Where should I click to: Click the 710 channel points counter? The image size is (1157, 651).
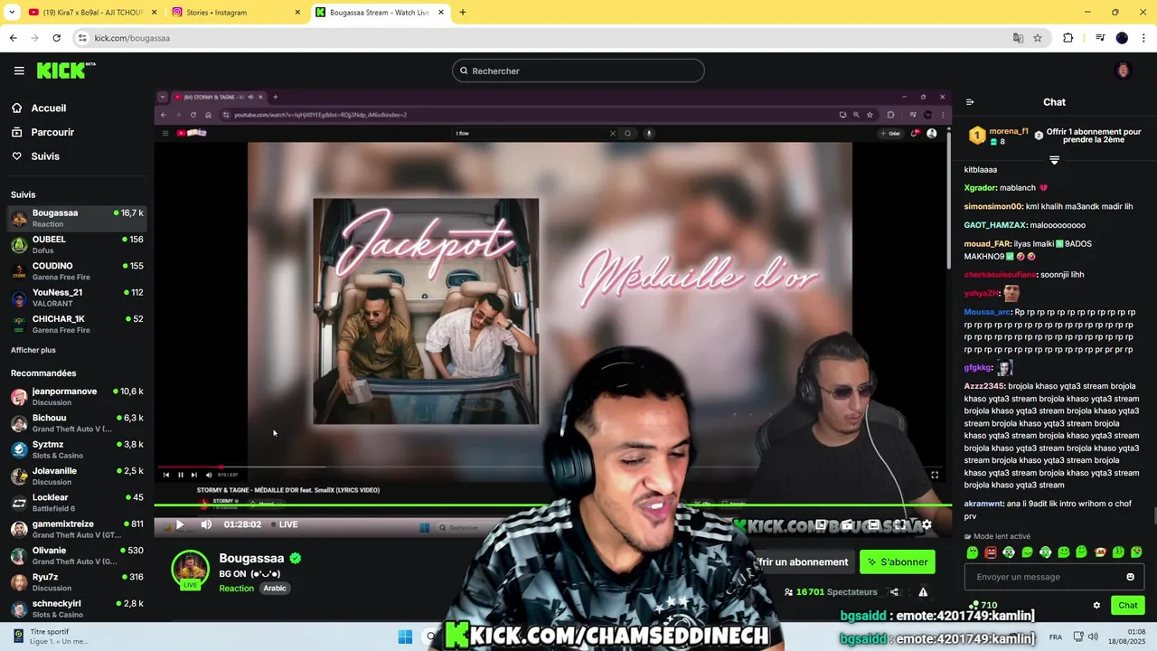[x=984, y=605]
